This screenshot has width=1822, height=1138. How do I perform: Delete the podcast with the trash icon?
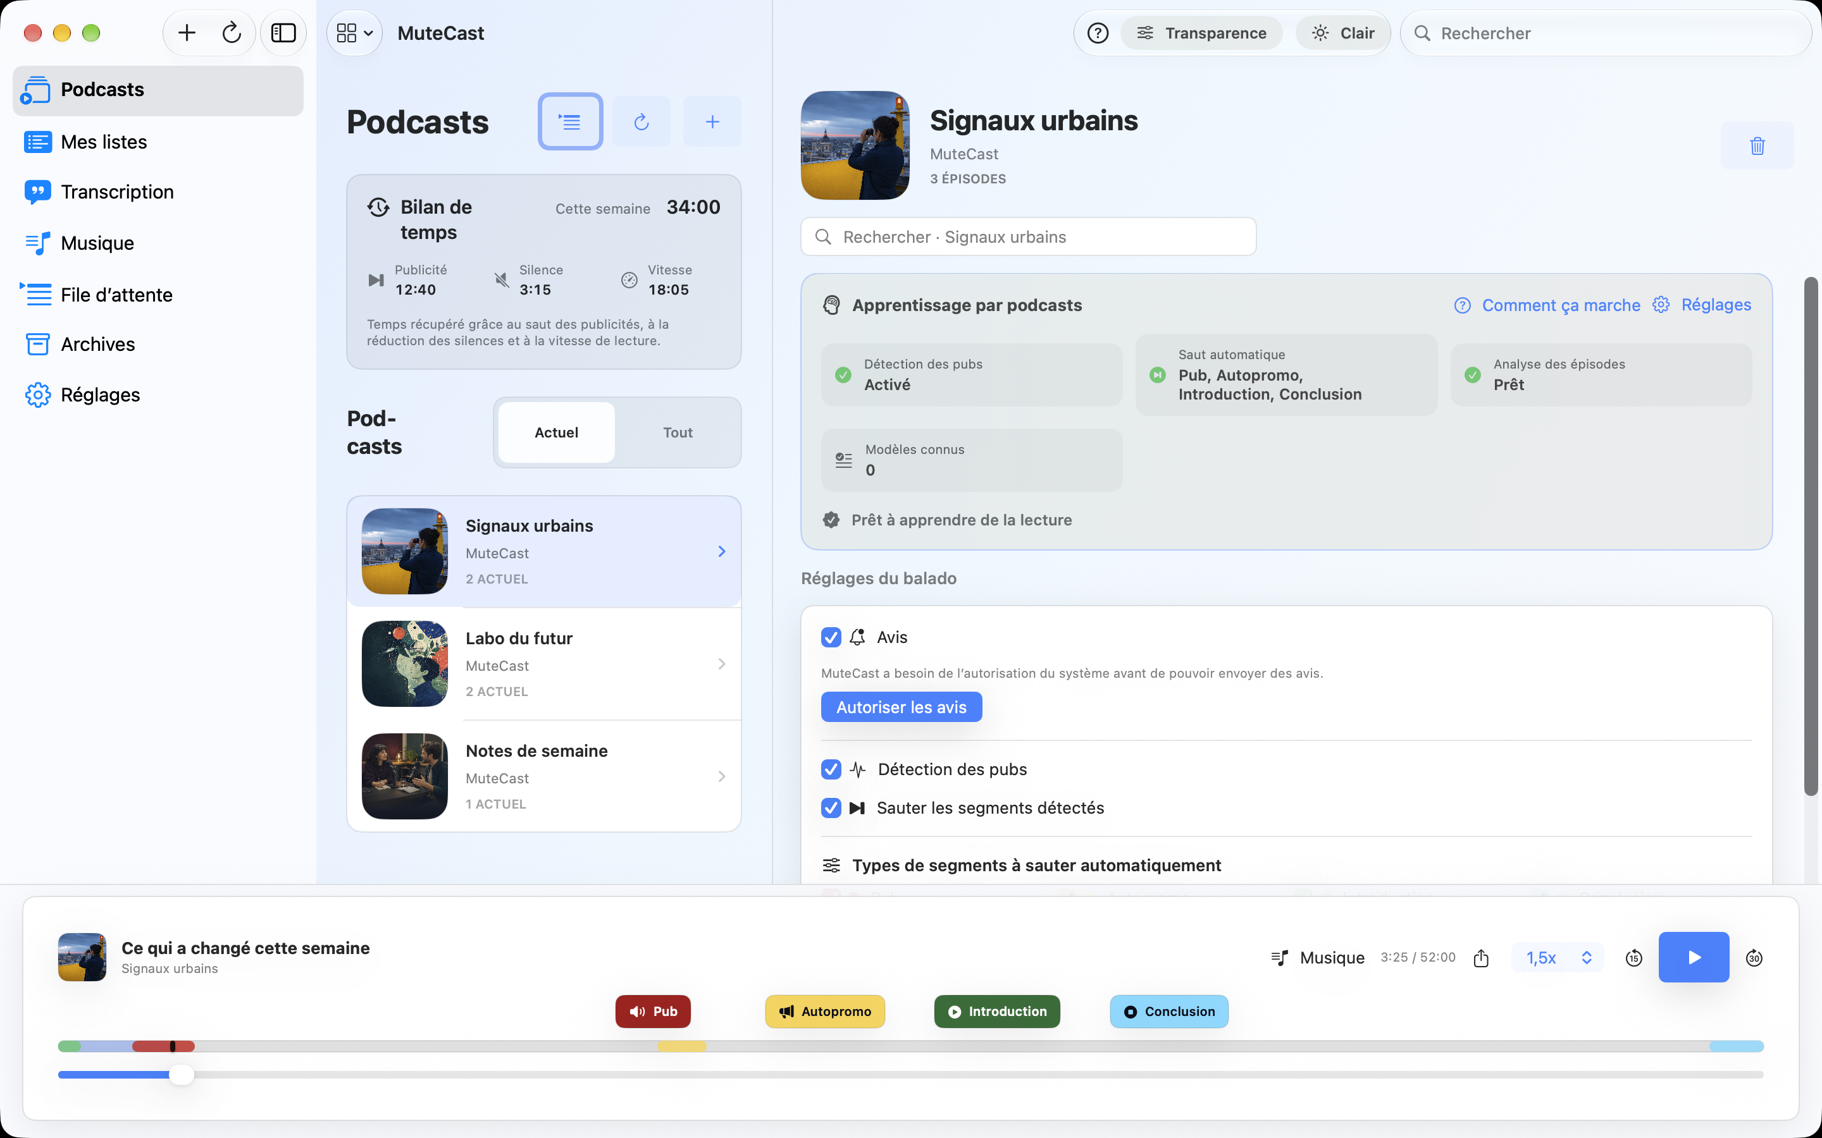point(1757,145)
